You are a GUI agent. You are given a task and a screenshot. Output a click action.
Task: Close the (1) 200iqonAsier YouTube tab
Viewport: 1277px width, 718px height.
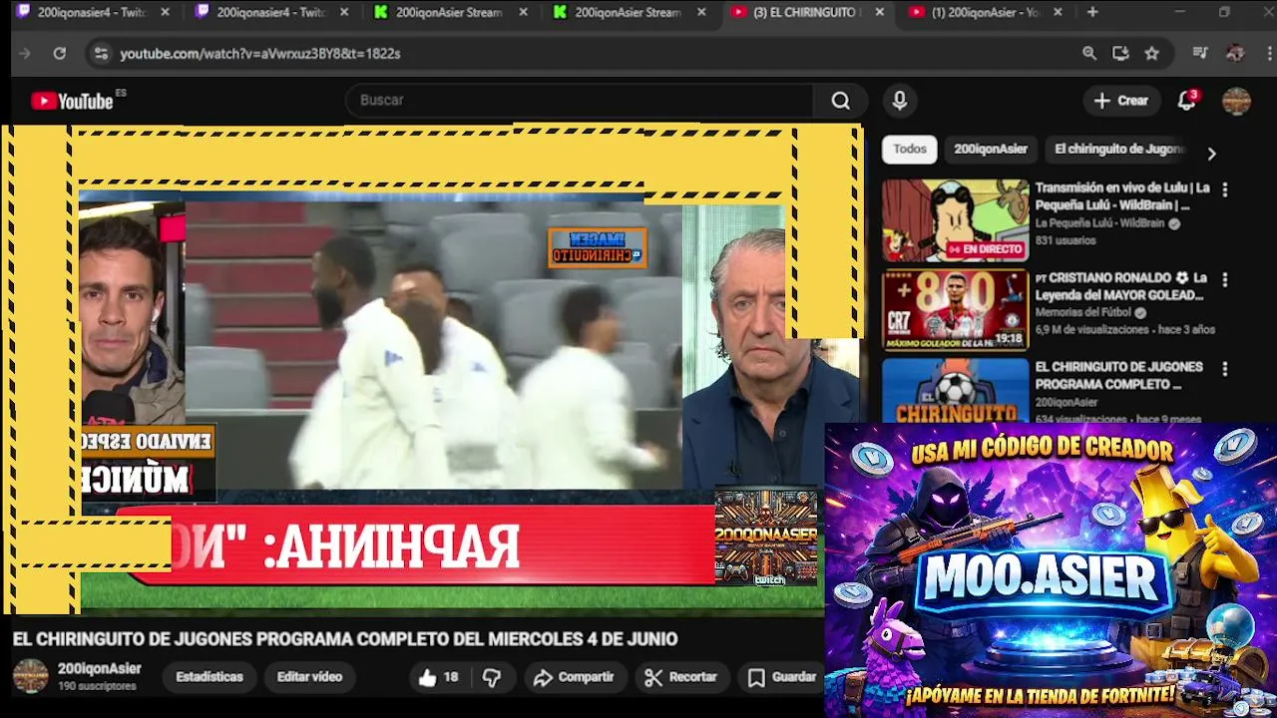1058,12
